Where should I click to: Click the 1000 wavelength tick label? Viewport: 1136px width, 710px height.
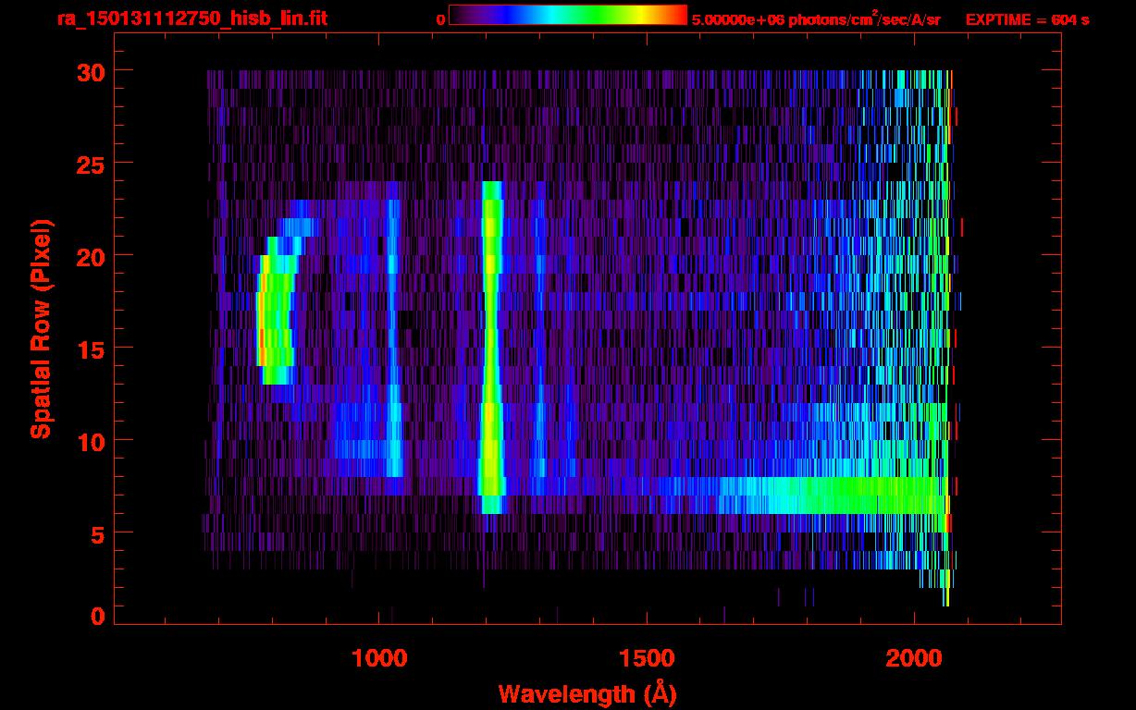point(379,658)
